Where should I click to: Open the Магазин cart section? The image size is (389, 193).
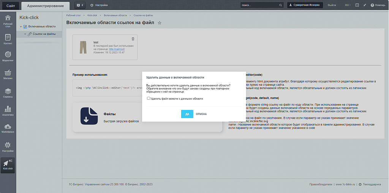pos(8,74)
